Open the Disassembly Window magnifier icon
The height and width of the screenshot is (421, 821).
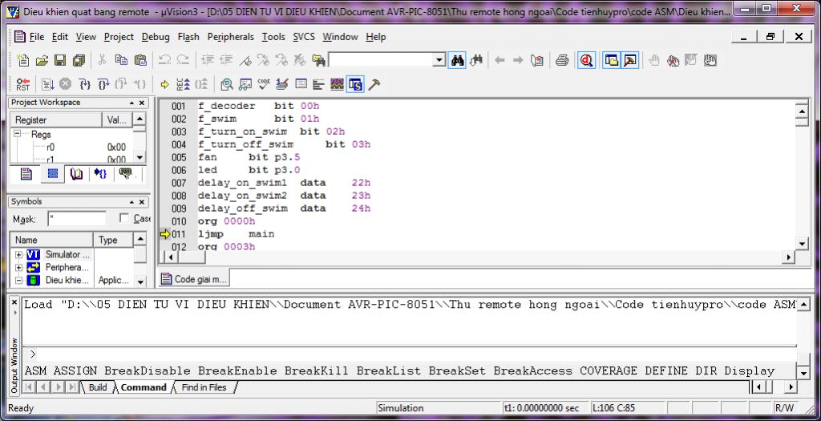pyautogui.click(x=227, y=84)
